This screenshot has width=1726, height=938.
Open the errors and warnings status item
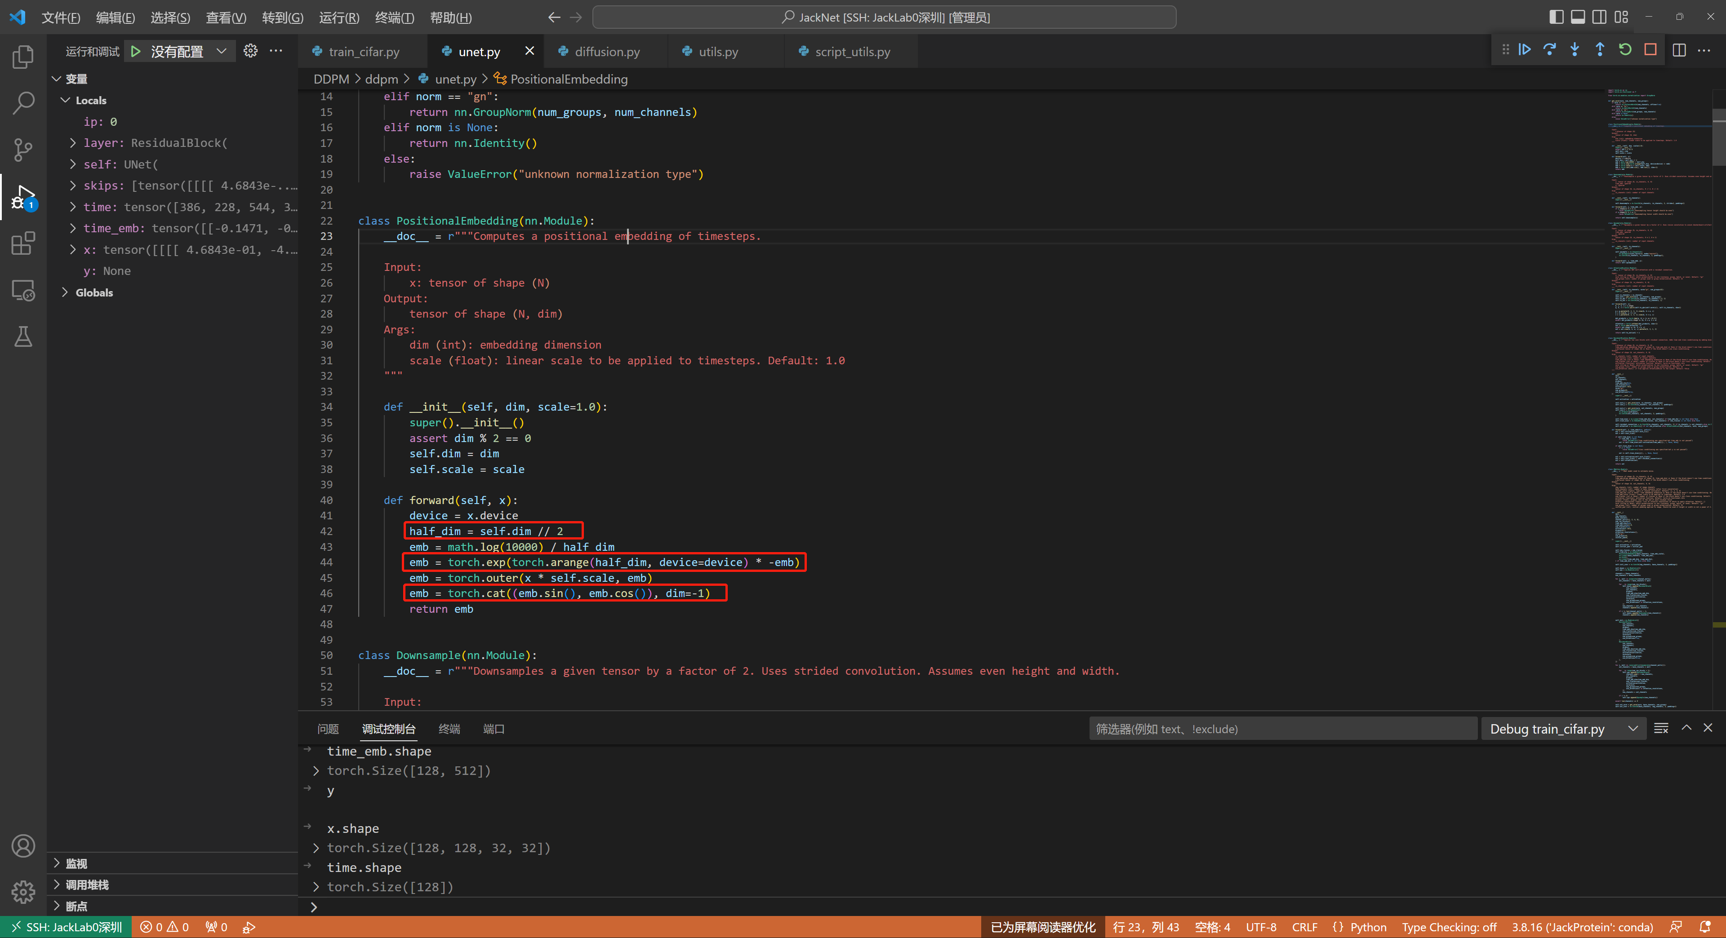pos(165,927)
